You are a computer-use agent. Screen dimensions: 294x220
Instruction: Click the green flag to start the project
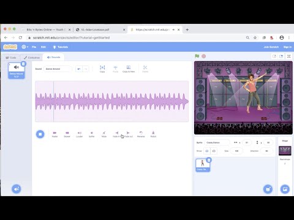[197, 56]
